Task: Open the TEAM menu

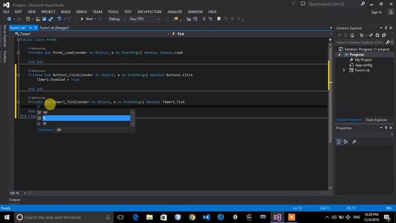Action: point(97,12)
